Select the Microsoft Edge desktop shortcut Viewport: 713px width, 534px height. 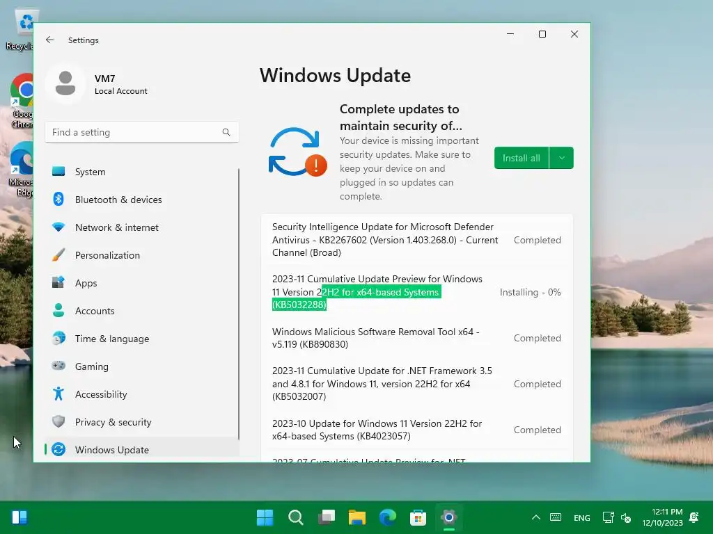tap(21, 169)
